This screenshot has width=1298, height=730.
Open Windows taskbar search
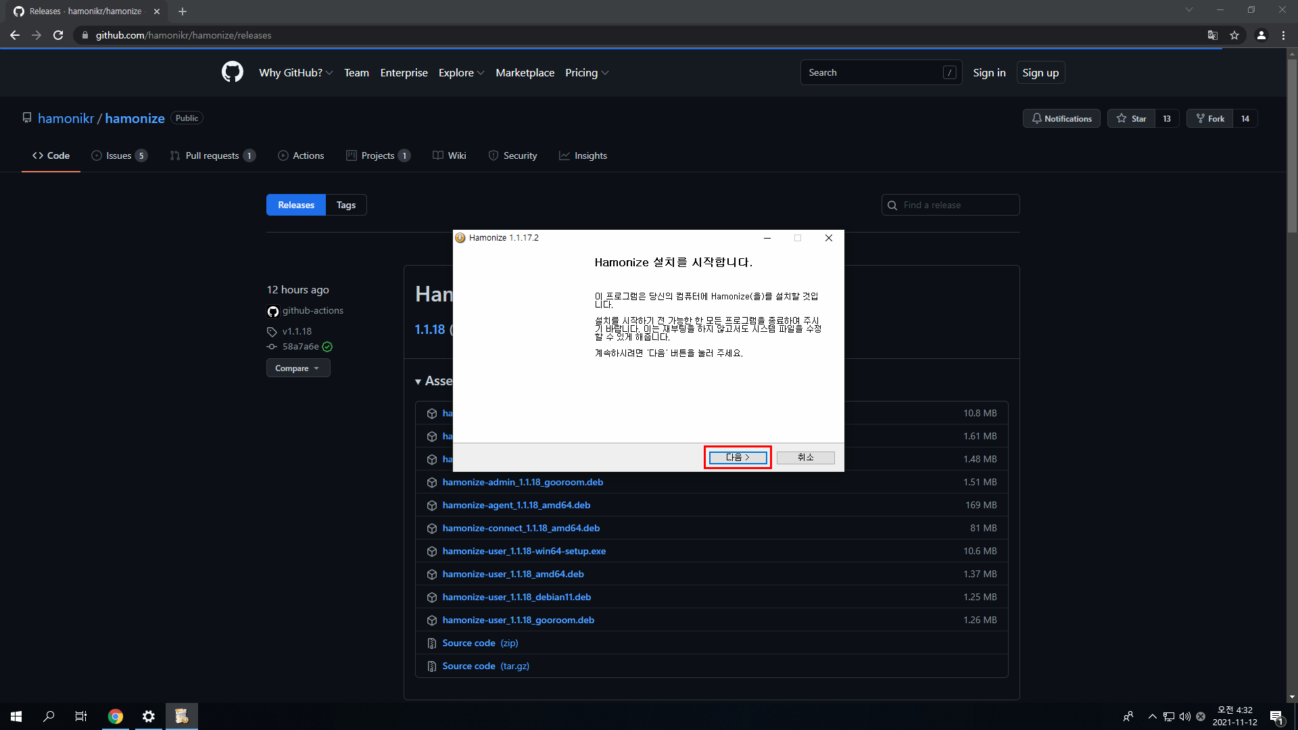pyautogui.click(x=49, y=716)
